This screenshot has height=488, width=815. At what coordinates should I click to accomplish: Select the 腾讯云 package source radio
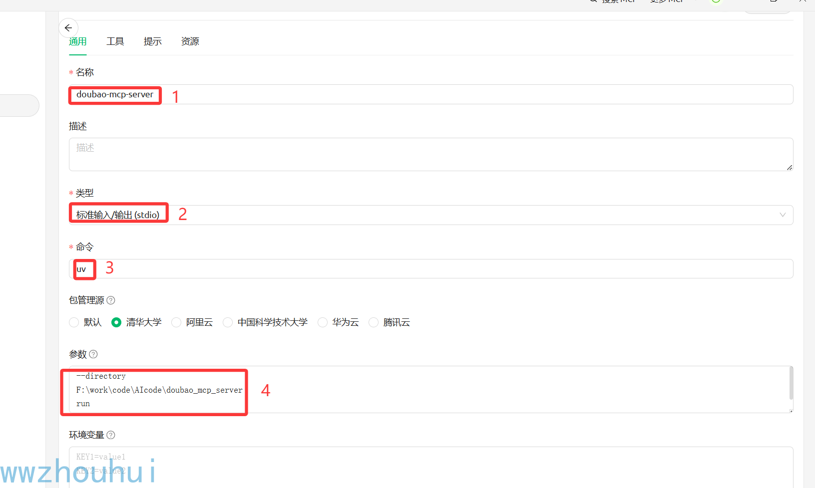pyautogui.click(x=374, y=322)
